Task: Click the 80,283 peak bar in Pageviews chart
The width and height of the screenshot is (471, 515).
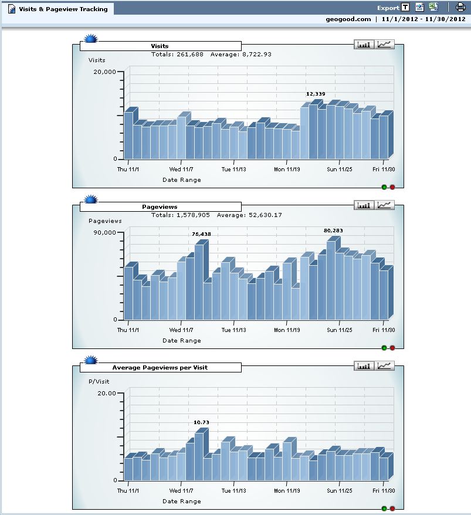Action: click(332, 279)
